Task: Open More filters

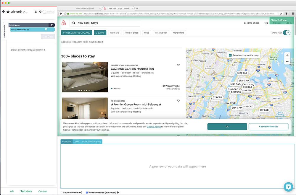Action: (178, 32)
